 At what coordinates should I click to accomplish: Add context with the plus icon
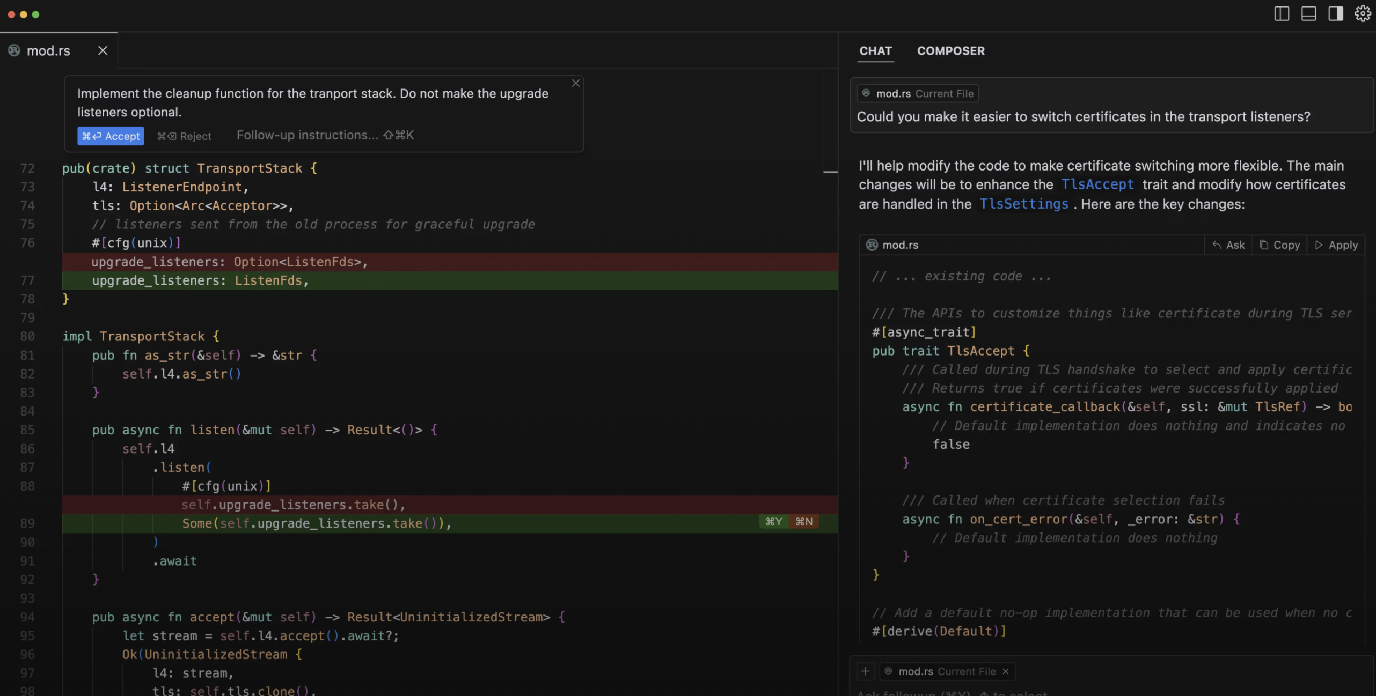click(x=865, y=671)
